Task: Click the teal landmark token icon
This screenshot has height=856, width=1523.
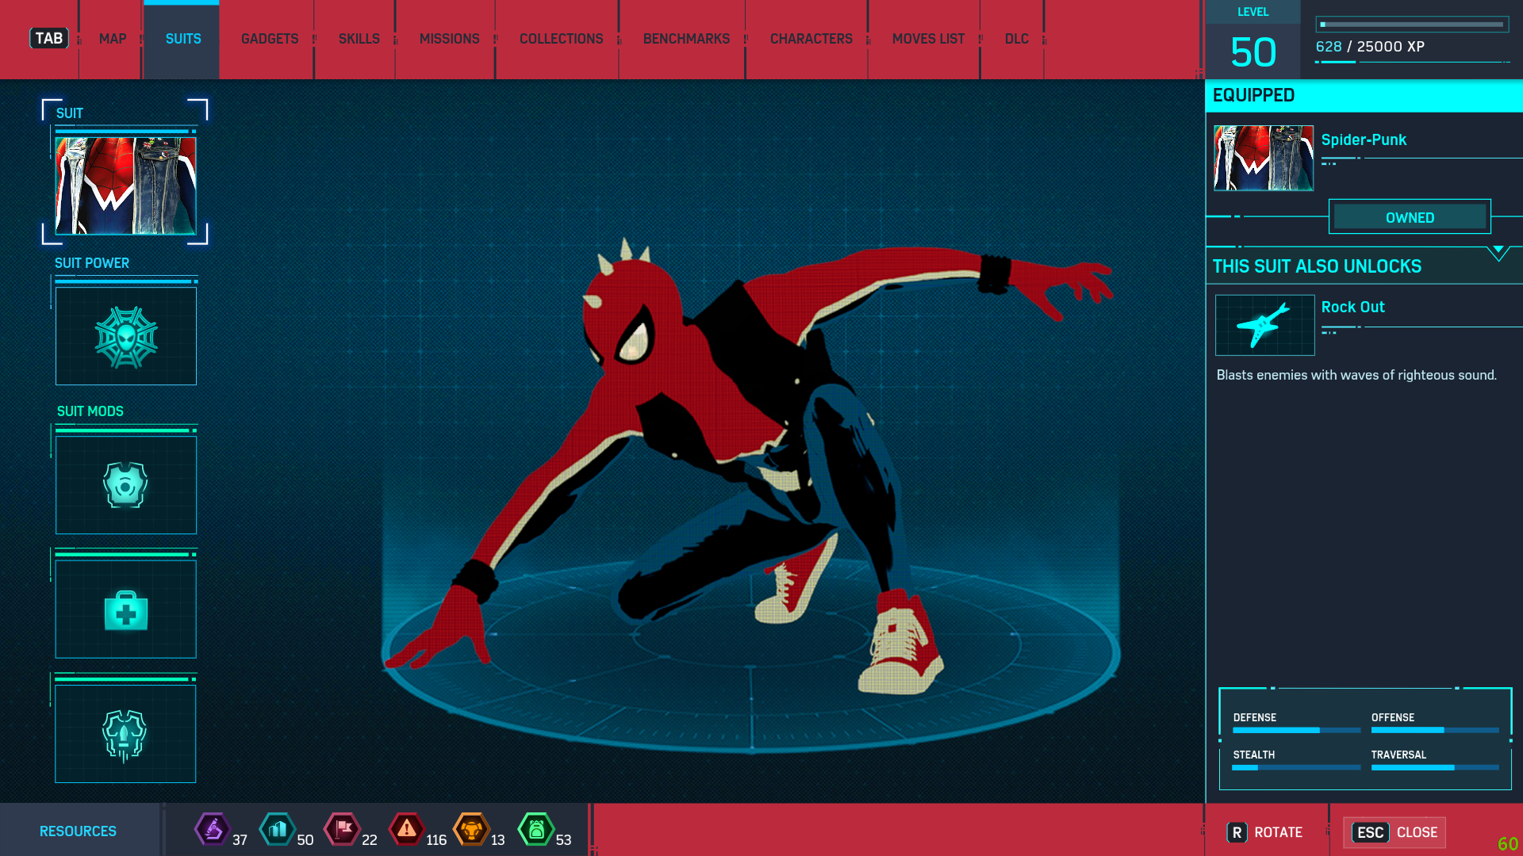Action: tap(278, 830)
